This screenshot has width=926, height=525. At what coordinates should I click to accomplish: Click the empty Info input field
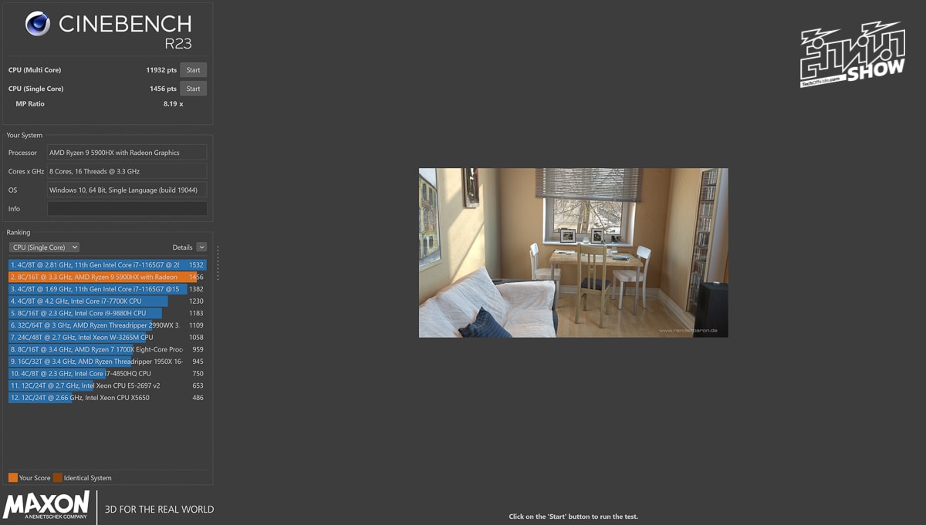pyautogui.click(x=127, y=209)
